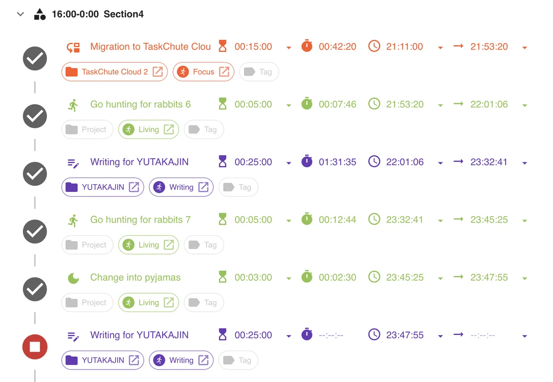The width and height of the screenshot is (553, 382).
Task: Click the hourglass icon on rabbits 7 row
Action: pyautogui.click(x=223, y=220)
